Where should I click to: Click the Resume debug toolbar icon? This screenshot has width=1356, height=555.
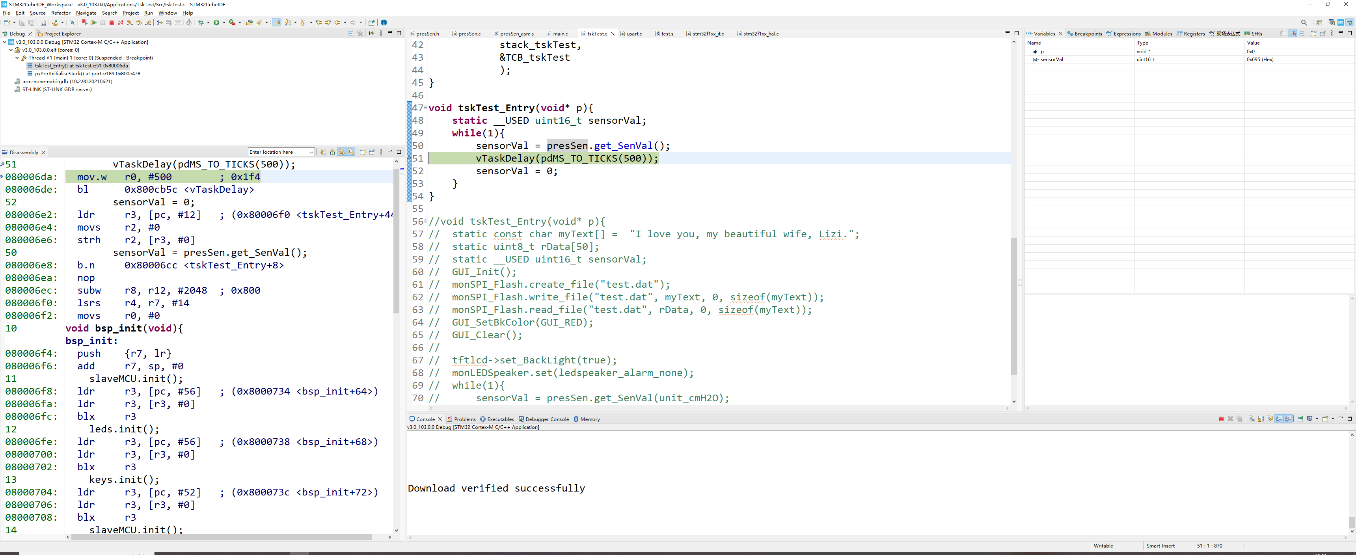pos(94,22)
